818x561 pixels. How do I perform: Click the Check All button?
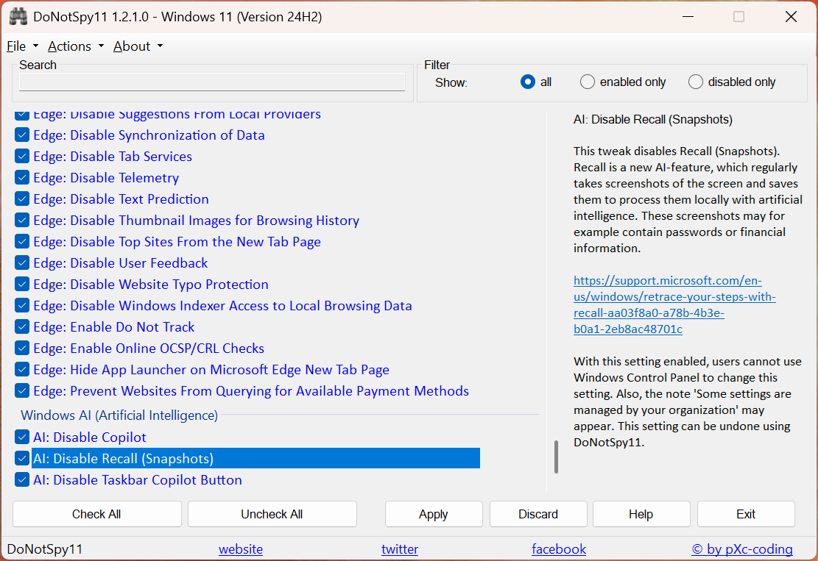coord(97,514)
